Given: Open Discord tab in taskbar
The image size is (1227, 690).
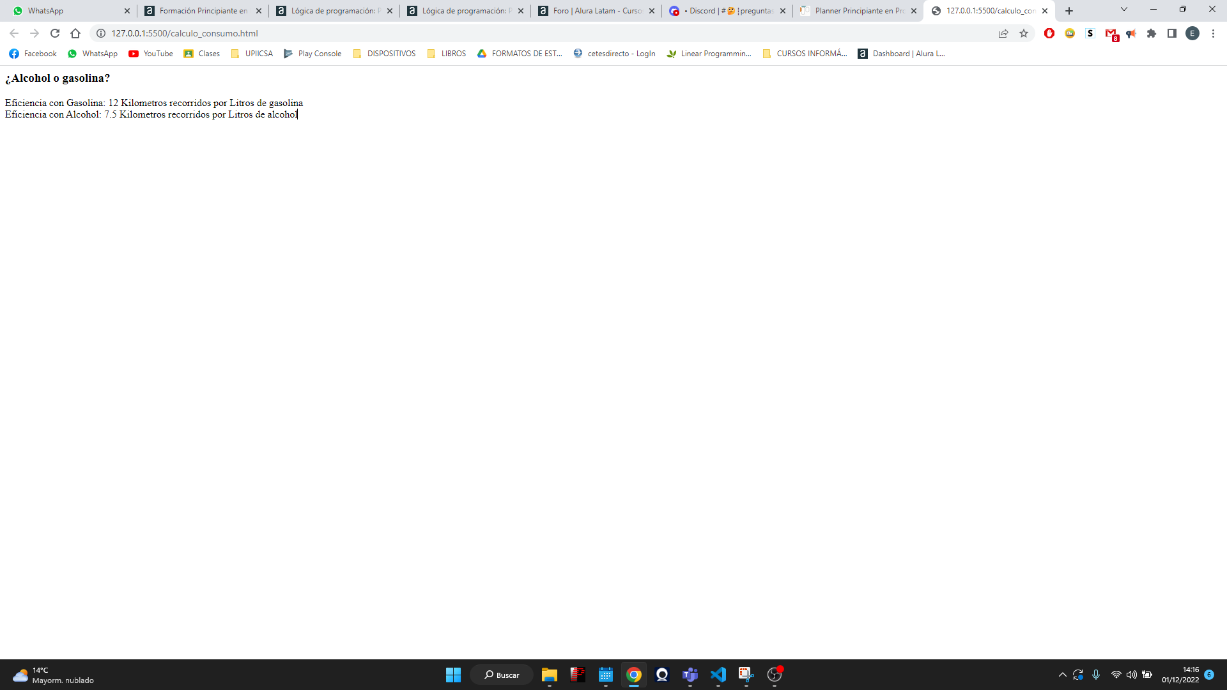Looking at the screenshot, I should [725, 10].
